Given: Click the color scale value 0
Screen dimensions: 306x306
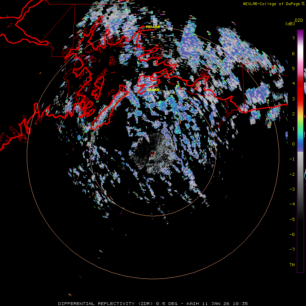Looking at the screenshot, I should pos(293,144).
